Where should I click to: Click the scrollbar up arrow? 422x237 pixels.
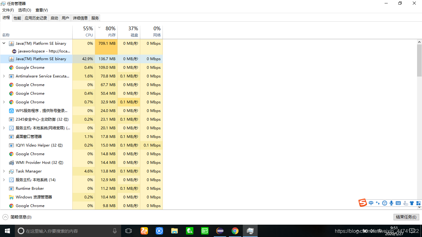[x=419, y=42]
